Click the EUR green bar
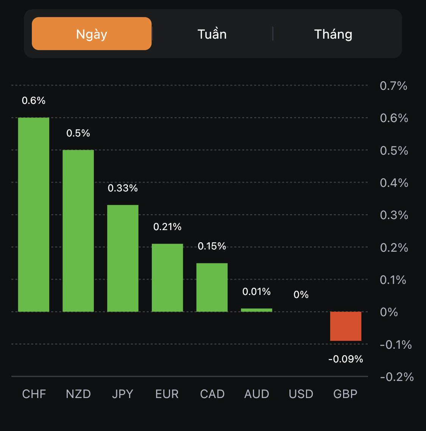The height and width of the screenshot is (431, 426). (x=167, y=277)
